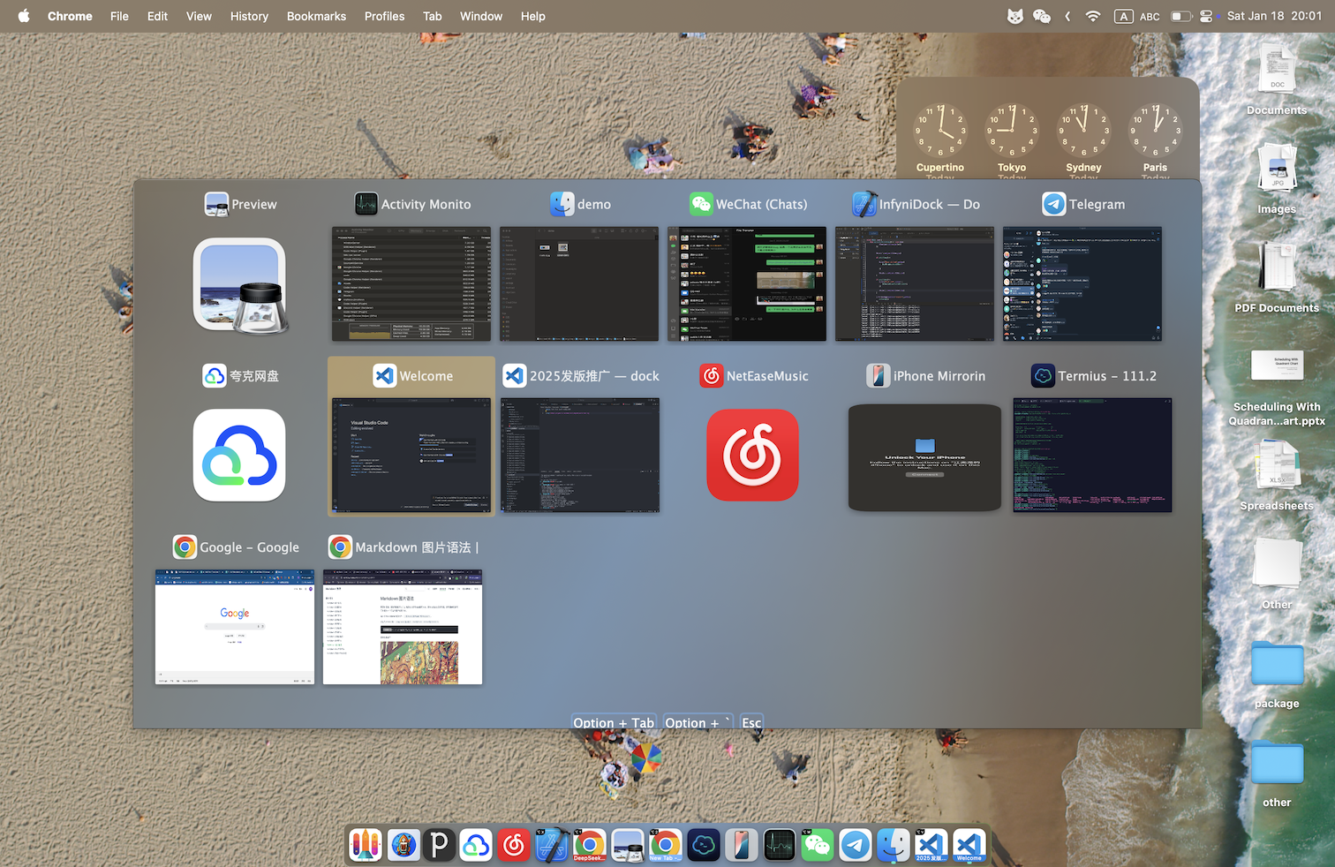Select the Finder demo window thumbnail
The image size is (1335, 867).
coord(579,284)
